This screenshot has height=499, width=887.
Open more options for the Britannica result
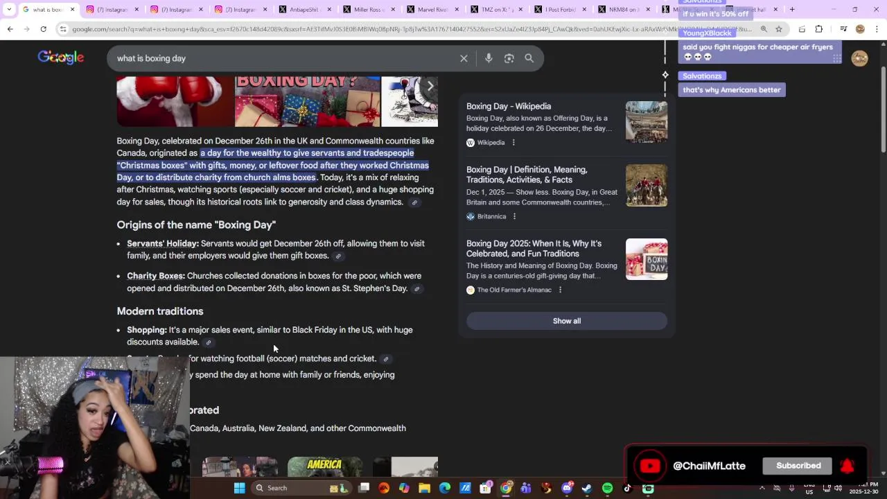[x=514, y=217]
